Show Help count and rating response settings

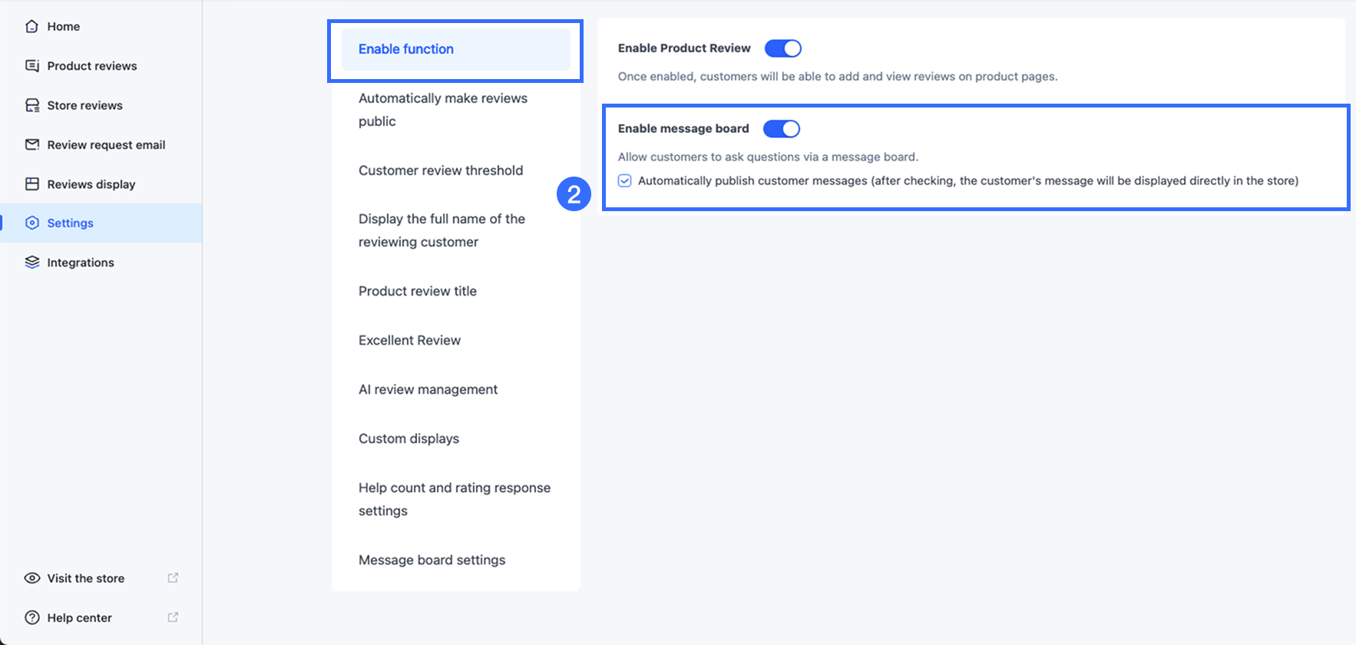click(x=454, y=499)
